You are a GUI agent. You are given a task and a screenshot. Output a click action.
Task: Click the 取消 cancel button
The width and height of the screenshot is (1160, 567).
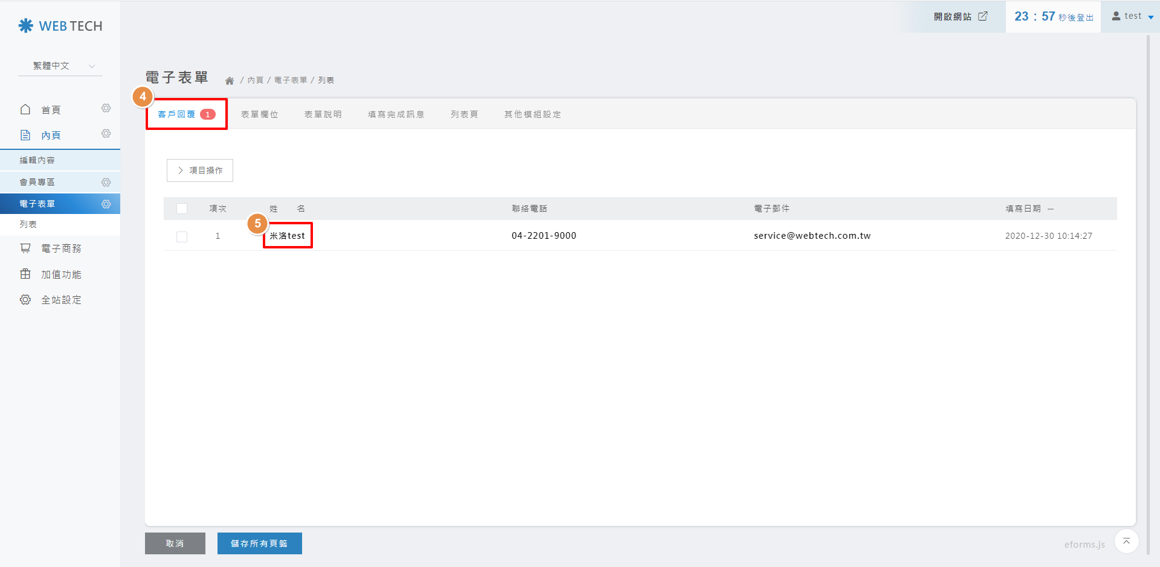(175, 543)
